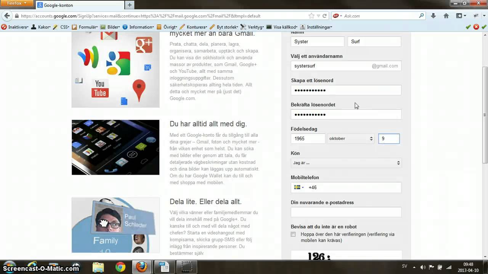This screenshot has height=274, width=488.
Task: Click the last name field containing Surf
Action: click(x=374, y=41)
